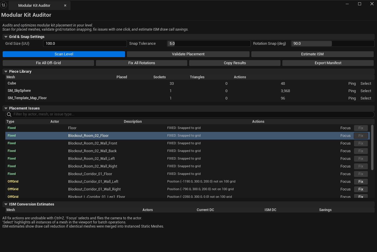Click the Estimate ISM button
Image resolution: width=377 pixels, height=252 pixels.
point(312,54)
